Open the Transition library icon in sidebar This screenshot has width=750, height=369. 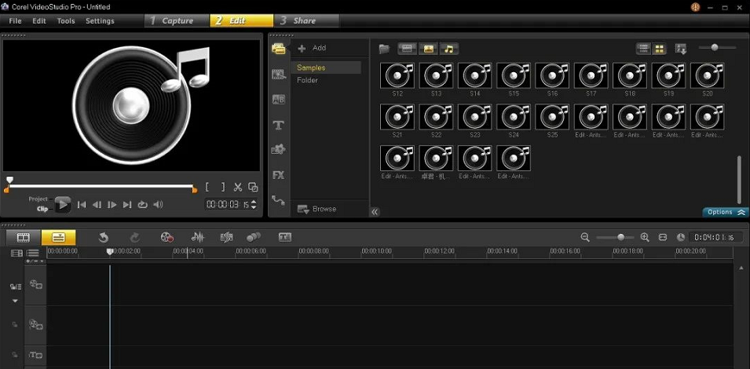(278, 100)
